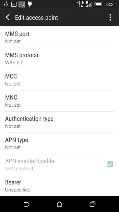Viewport: 119px width, 212px height.
Task: Tap the USB connection status icon
Action: tap(6, 4)
